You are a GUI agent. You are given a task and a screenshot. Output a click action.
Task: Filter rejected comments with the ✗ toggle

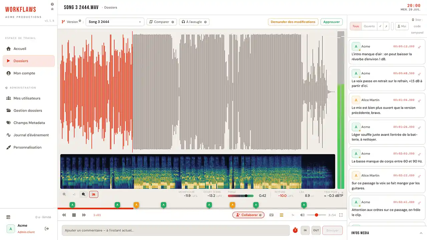point(386,26)
